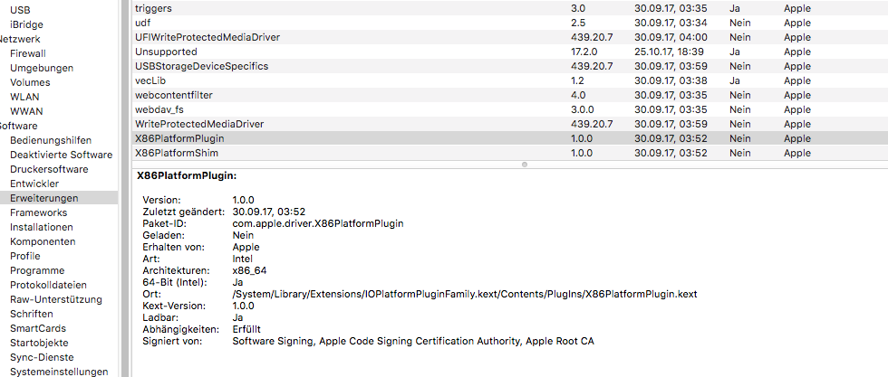The height and width of the screenshot is (377, 888).
Task: Collapse the Software category
Action: coord(18,126)
